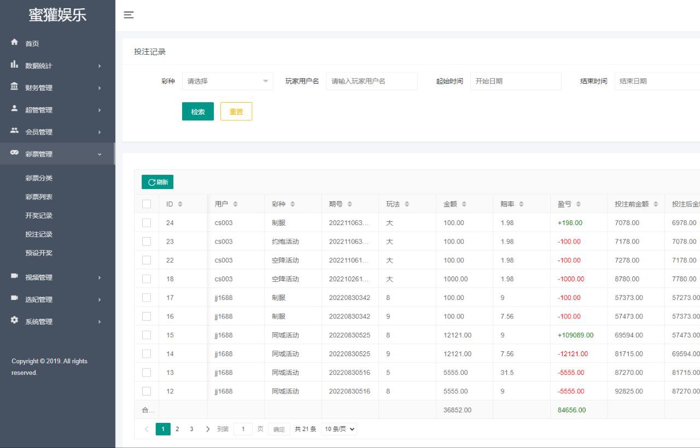Tick the checkbox for row ID 15
700x448 pixels.
[147, 335]
